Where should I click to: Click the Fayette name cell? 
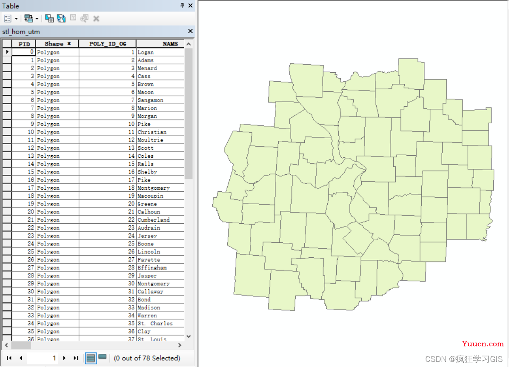[160, 259]
